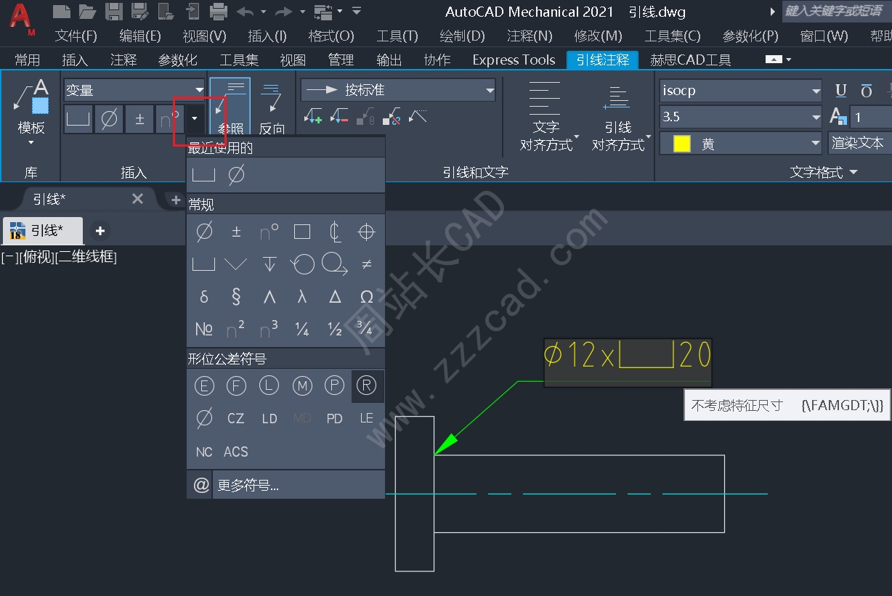Insert the square symbol from the General section
The height and width of the screenshot is (596, 892).
pyautogui.click(x=302, y=232)
